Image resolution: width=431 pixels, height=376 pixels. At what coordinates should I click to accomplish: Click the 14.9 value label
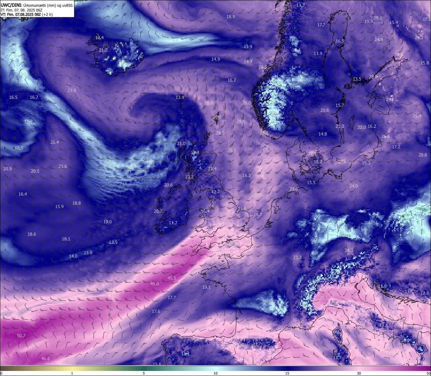coord(215,59)
